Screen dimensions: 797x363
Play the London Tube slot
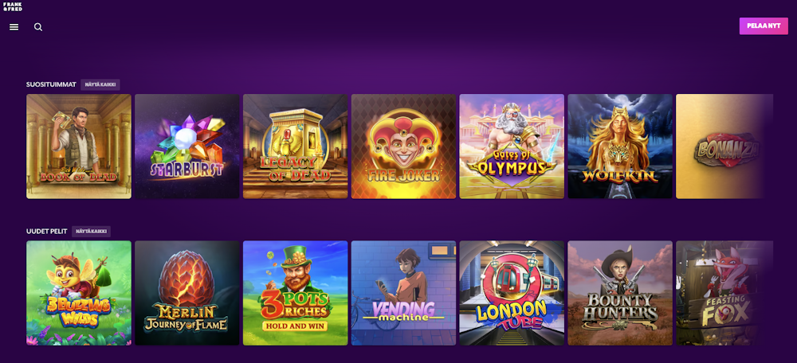512,293
